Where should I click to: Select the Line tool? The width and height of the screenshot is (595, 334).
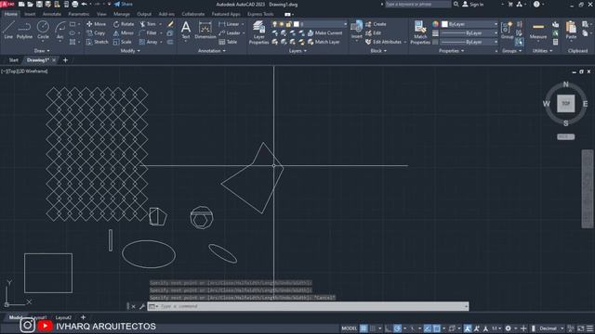8,31
